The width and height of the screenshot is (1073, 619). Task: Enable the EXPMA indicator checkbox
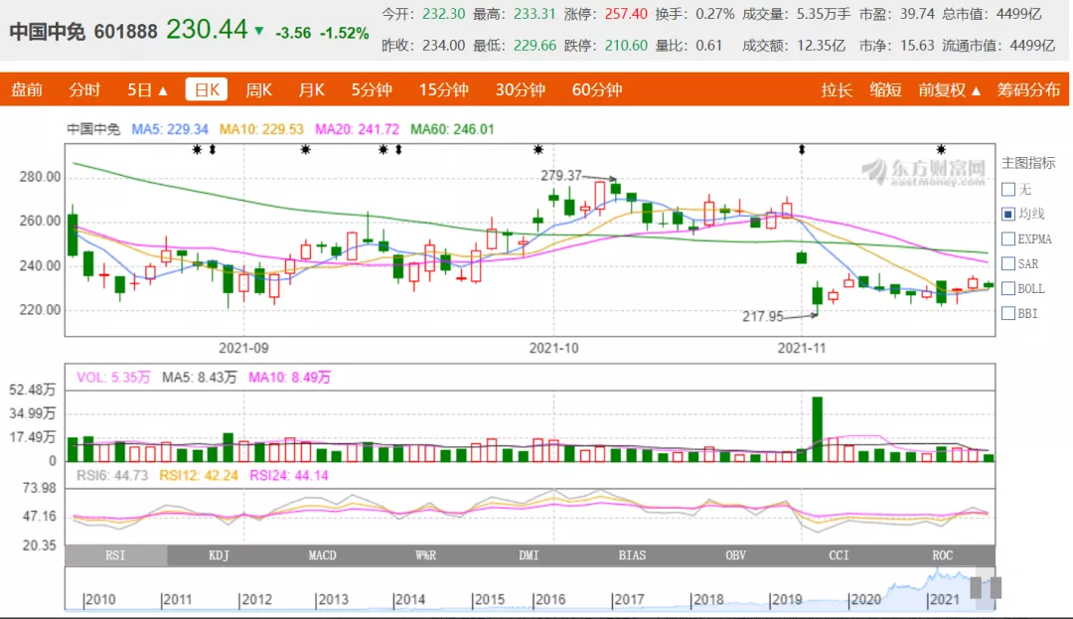1008,238
